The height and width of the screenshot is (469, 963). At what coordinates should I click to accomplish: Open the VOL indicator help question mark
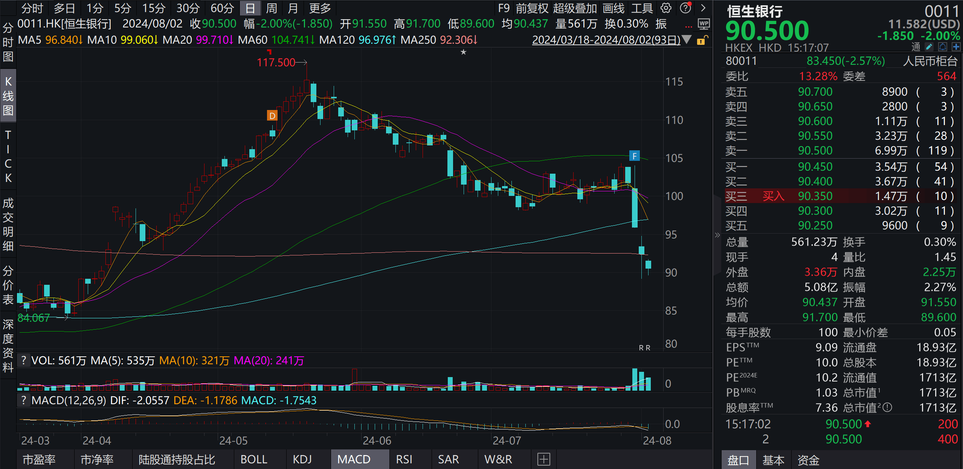point(24,361)
